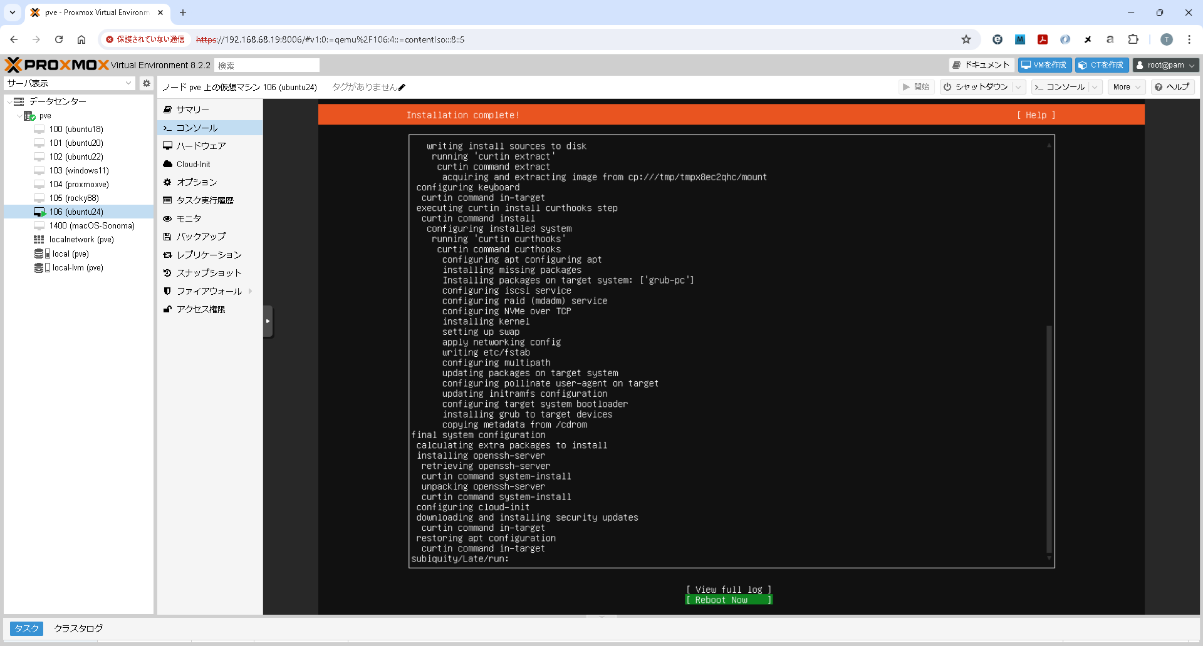Screen dimensions: 1203x646
Task: Click the installer Help link
Action: pyautogui.click(x=1036, y=115)
